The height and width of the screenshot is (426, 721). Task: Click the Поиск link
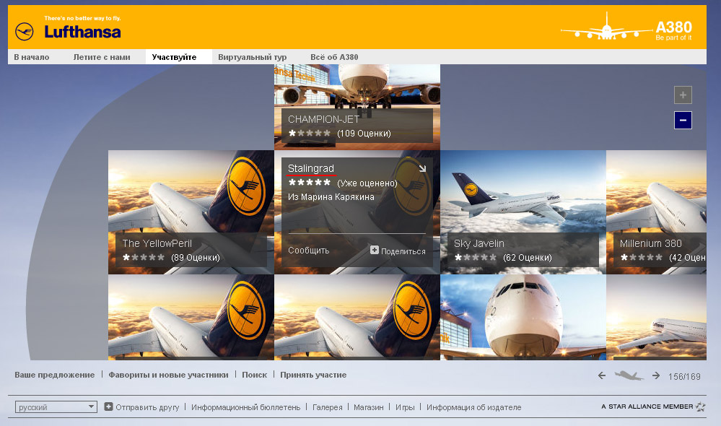pos(254,375)
